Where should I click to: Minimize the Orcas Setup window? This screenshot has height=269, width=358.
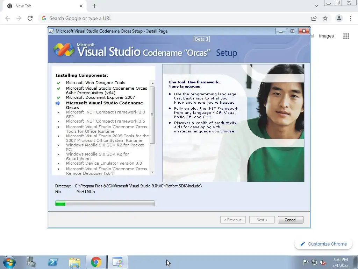(281, 31)
